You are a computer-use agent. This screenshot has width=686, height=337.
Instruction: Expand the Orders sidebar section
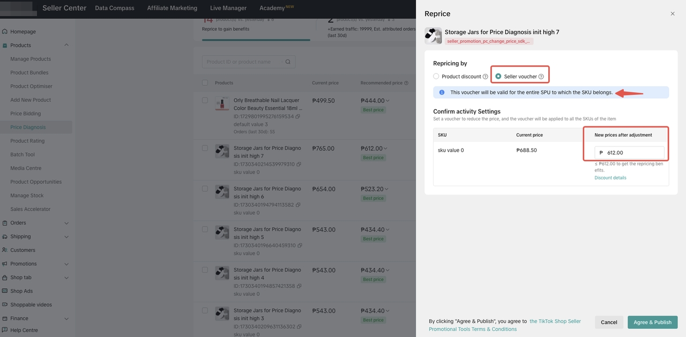click(x=66, y=223)
